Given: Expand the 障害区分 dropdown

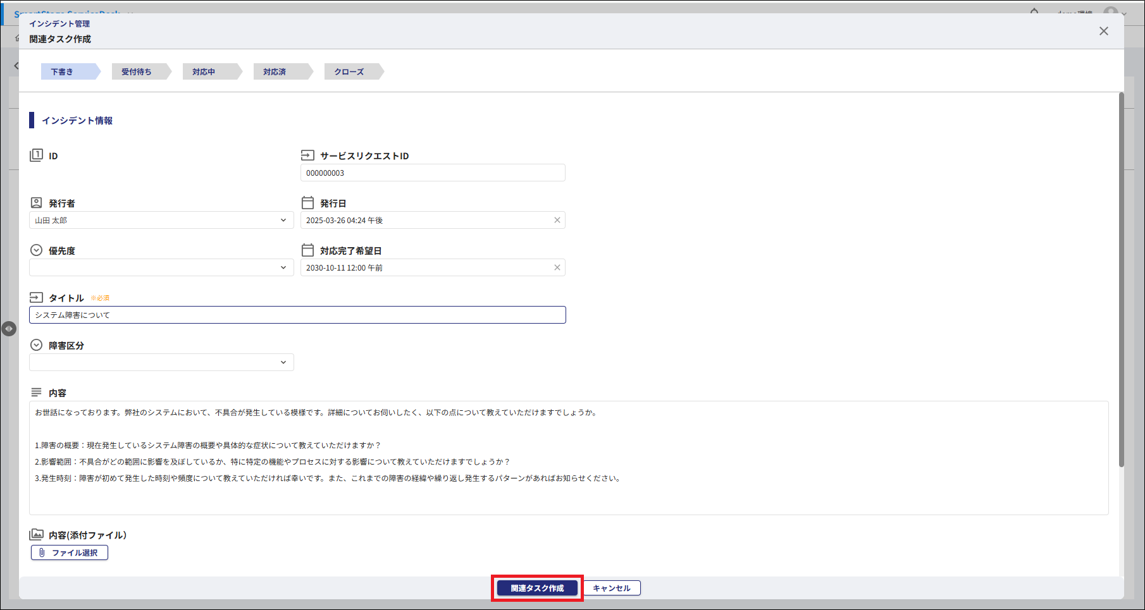Looking at the screenshot, I should point(161,363).
